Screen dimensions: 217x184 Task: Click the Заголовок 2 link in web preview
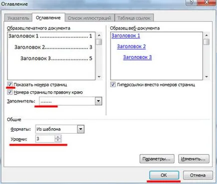(131, 46)
